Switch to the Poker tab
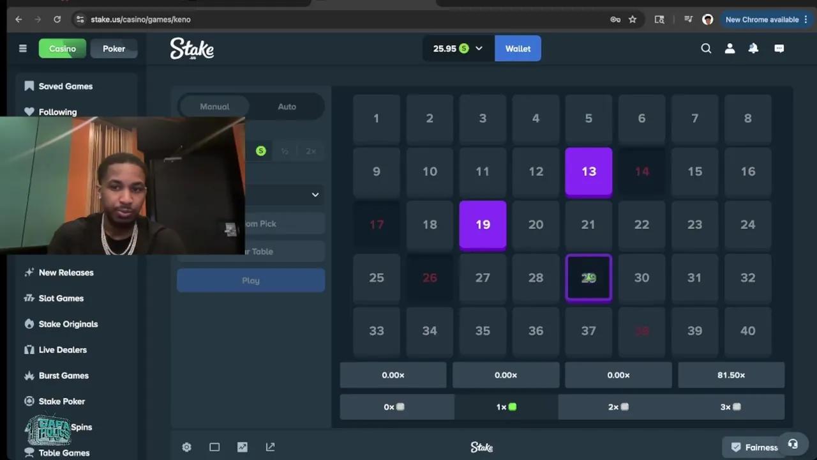This screenshot has height=460, width=817. click(x=114, y=49)
